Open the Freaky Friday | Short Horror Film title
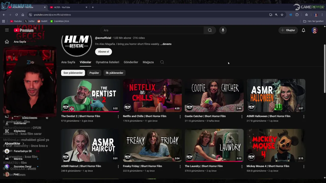This screenshot has height=183, width=326. coord(142,166)
